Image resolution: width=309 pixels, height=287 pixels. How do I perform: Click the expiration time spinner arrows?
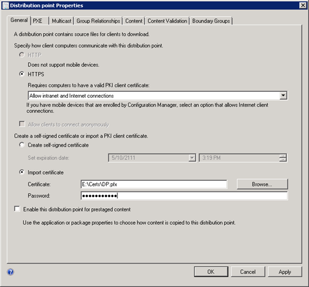(x=283, y=158)
